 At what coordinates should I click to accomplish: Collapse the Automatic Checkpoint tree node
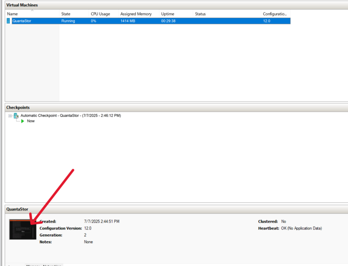(x=10, y=116)
